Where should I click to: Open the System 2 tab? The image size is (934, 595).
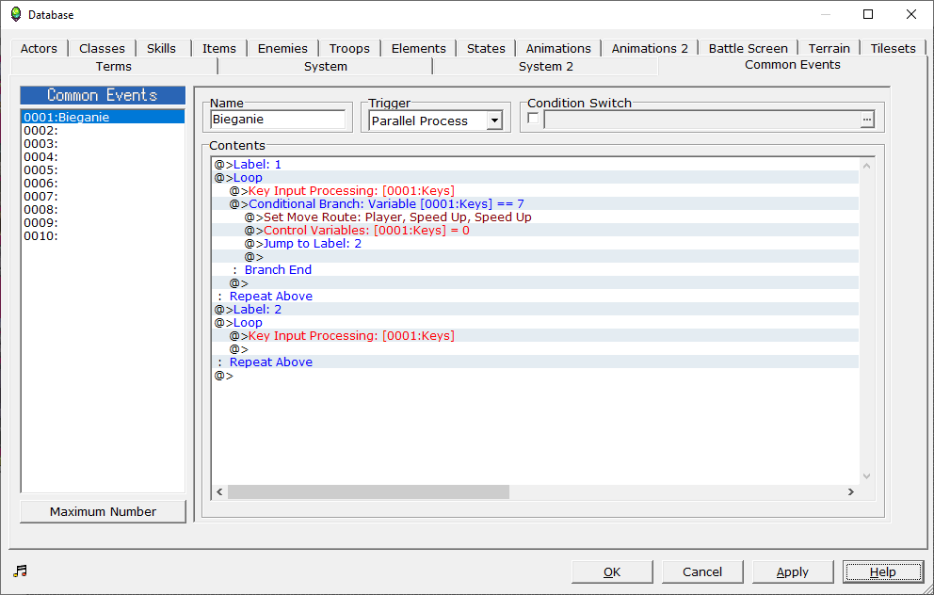(x=546, y=66)
